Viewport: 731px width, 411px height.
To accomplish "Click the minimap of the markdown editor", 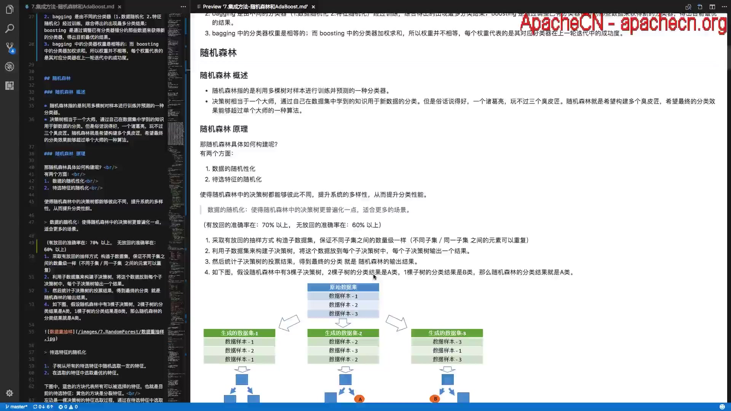I will pyautogui.click(x=176, y=207).
